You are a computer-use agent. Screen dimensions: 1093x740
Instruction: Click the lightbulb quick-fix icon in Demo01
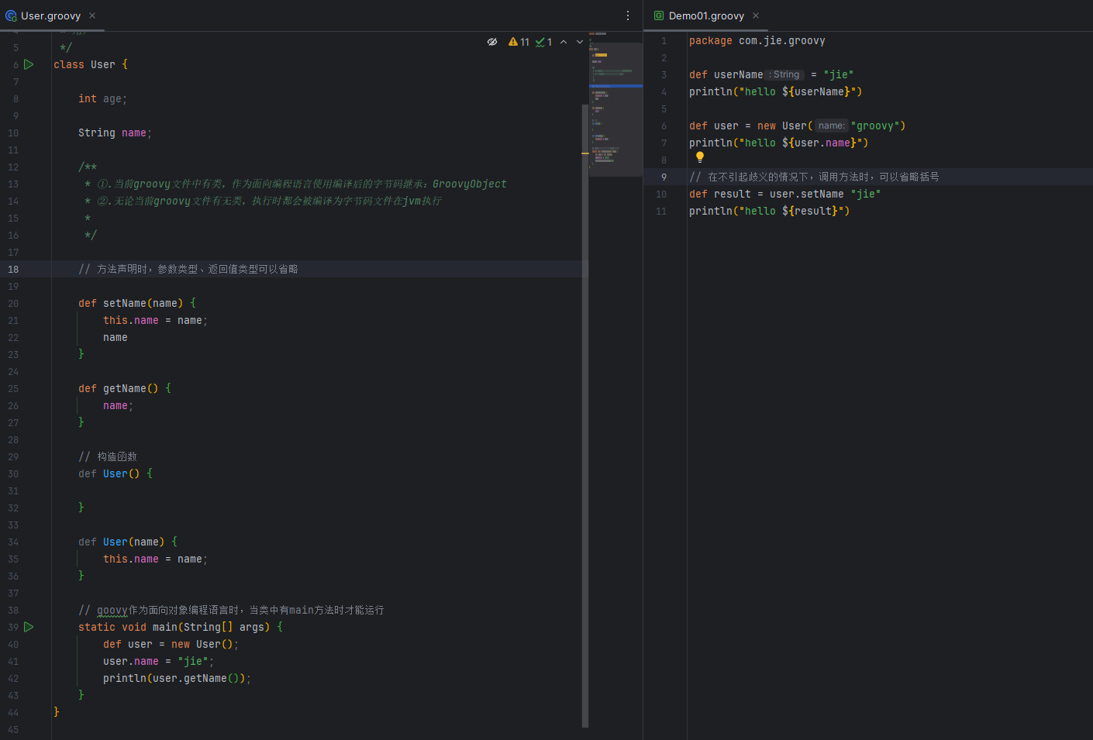[x=700, y=157]
